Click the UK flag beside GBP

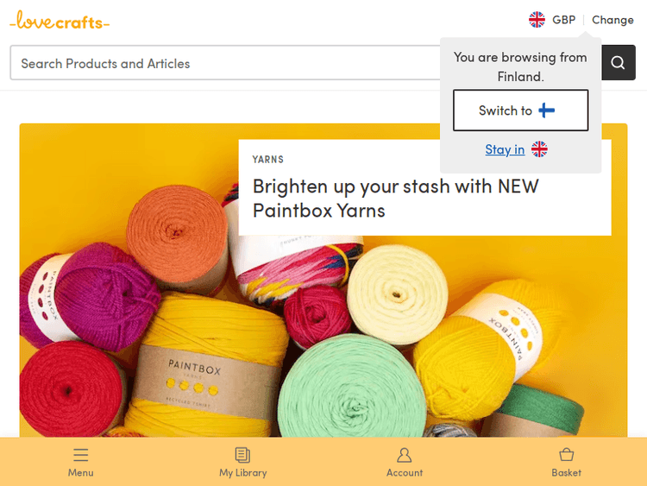point(537,20)
